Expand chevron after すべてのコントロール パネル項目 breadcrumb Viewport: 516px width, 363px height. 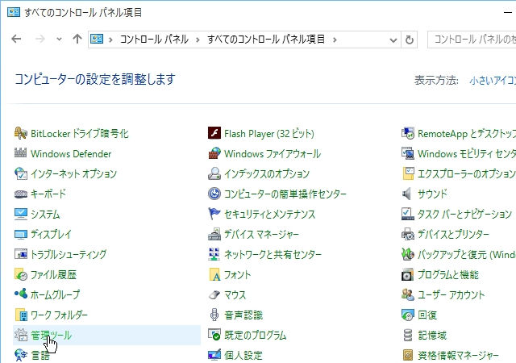[335, 40]
